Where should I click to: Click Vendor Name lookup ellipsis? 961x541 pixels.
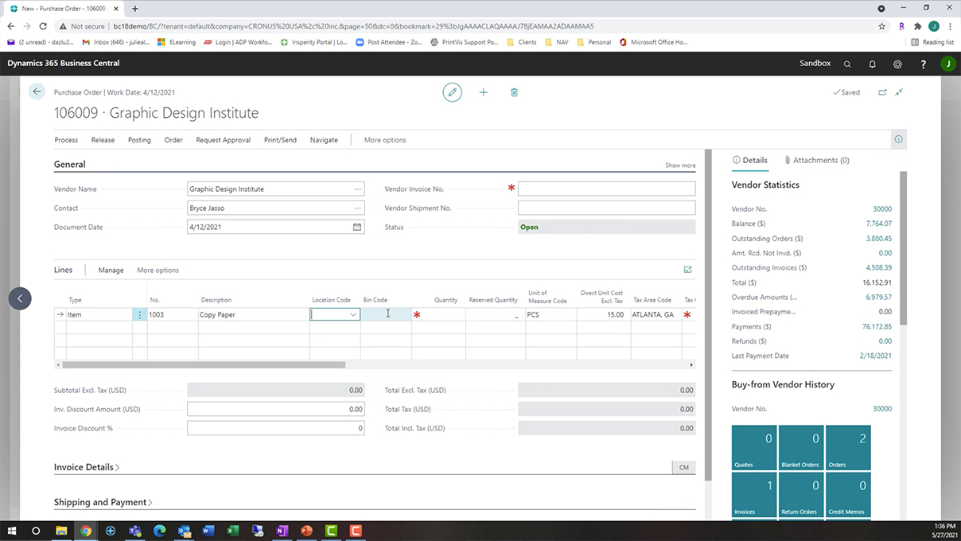click(358, 189)
